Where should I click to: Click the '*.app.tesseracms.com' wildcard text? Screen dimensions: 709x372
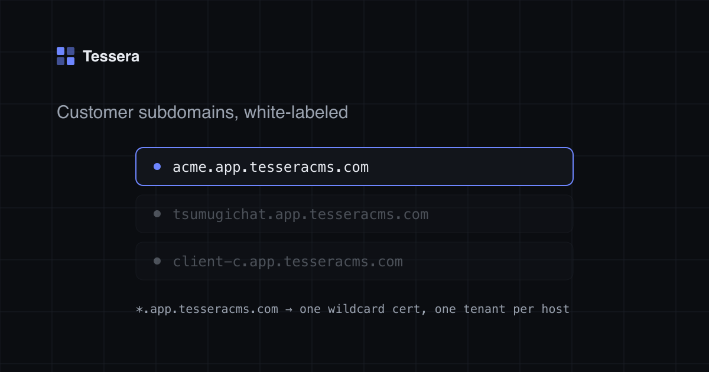click(x=207, y=309)
